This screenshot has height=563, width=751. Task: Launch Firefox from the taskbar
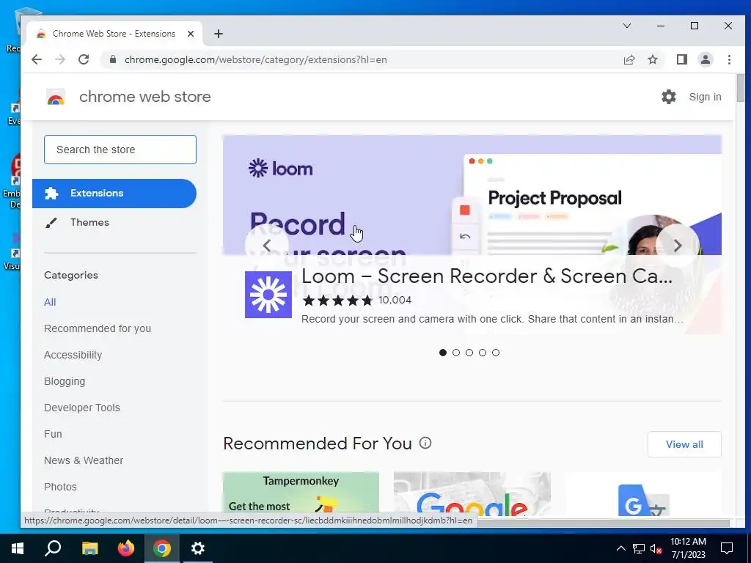tap(126, 548)
